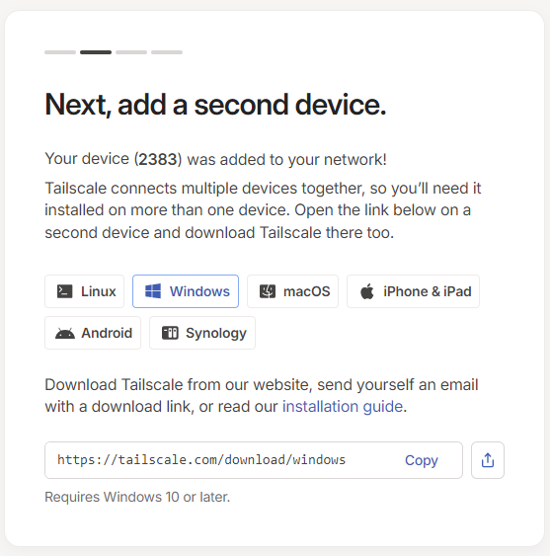Switch to the macOS platform option
The image size is (550, 556).
(x=292, y=291)
